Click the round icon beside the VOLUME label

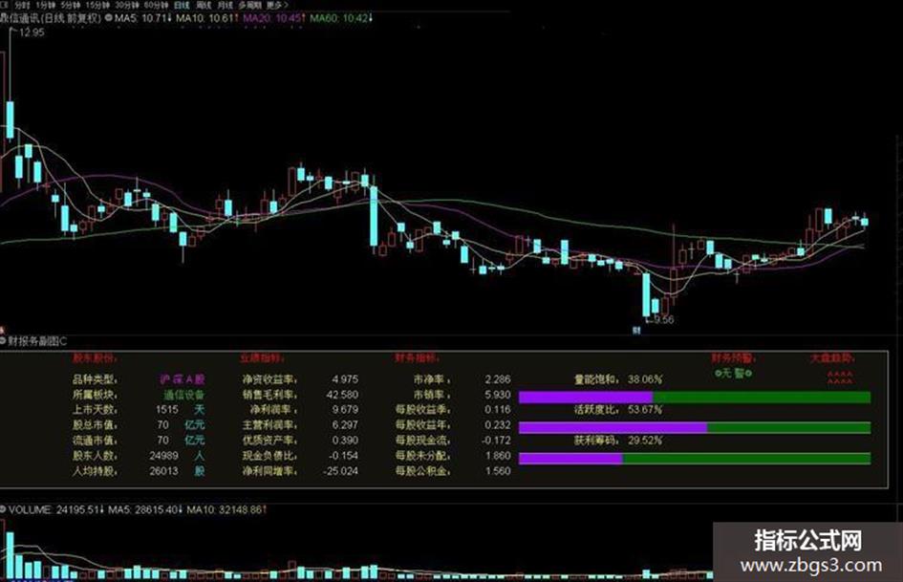pos(3,509)
